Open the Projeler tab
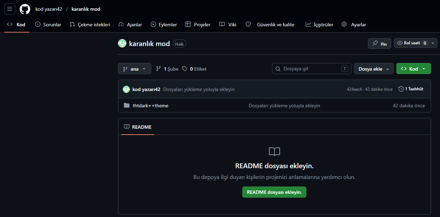 198,25
